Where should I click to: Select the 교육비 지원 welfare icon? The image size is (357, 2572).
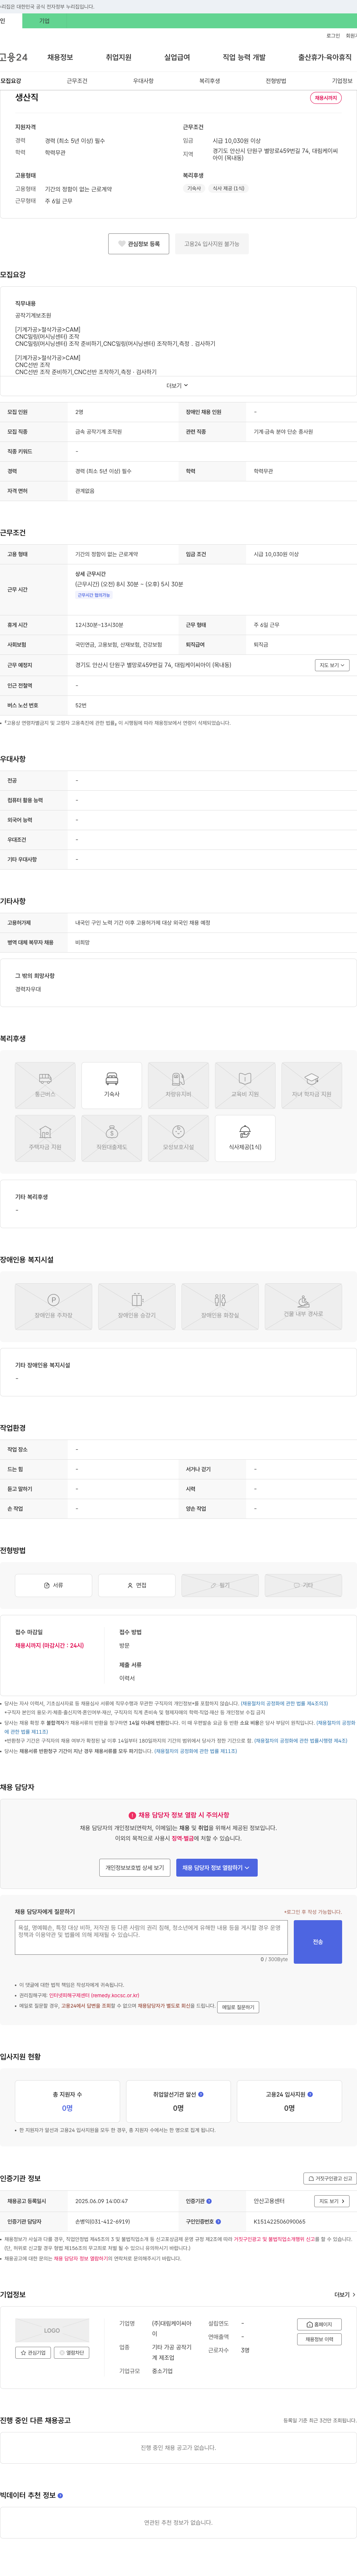(x=245, y=1085)
